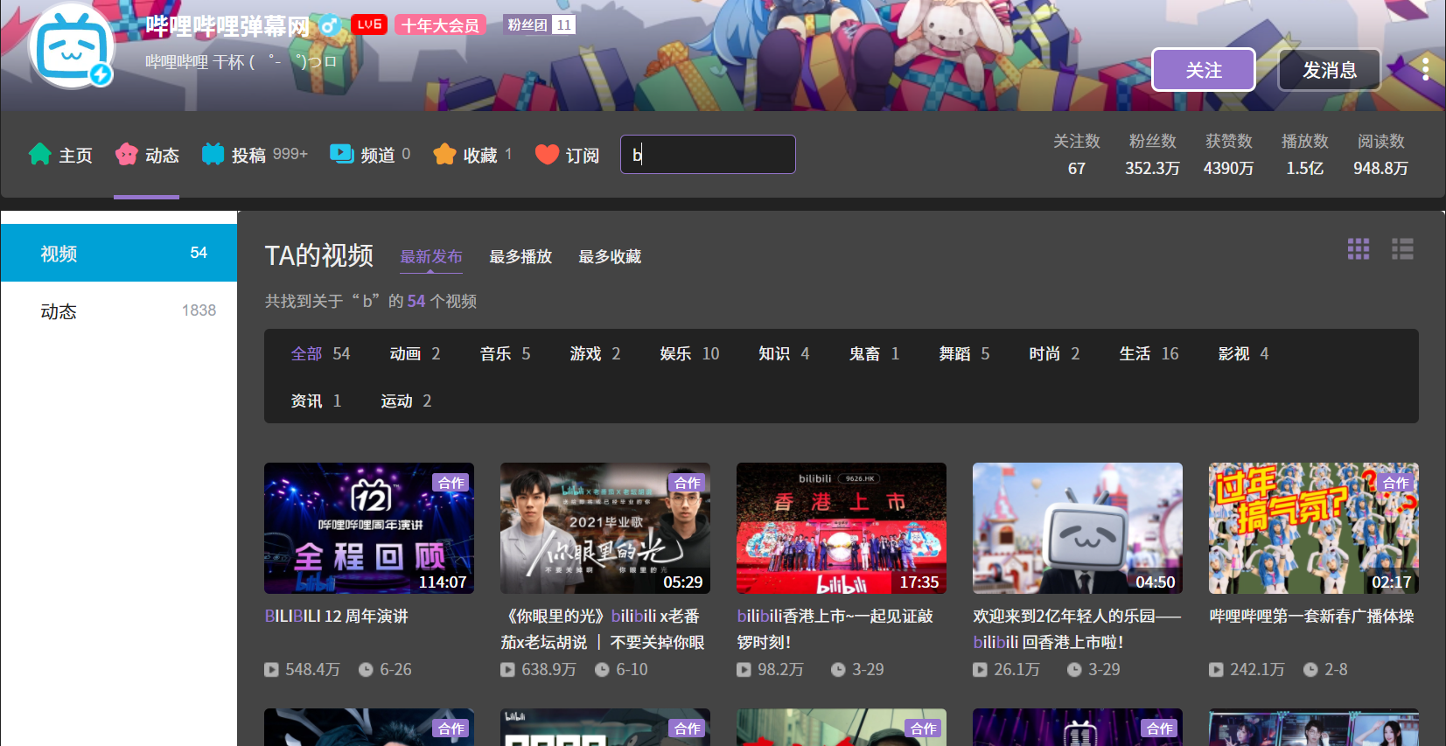Click the male gender icon beside username
Viewport: 1446px width, 746px height.
(x=329, y=25)
